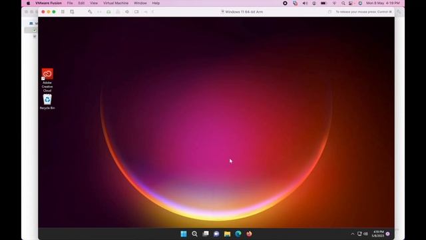Click the sound device icon in VMware toolbar
The image size is (426, 240).
pyautogui.click(x=127, y=12)
